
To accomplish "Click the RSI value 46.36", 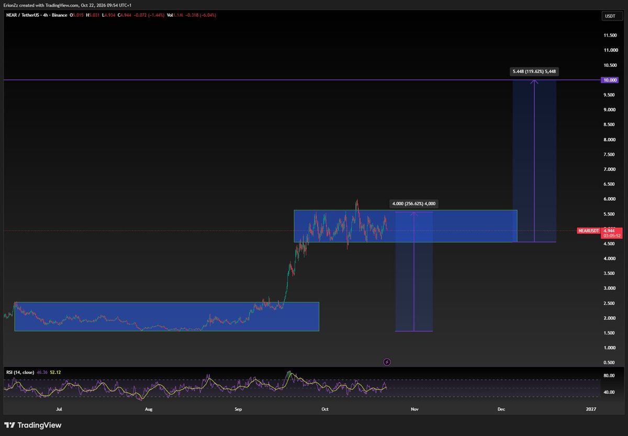I will coord(42,372).
